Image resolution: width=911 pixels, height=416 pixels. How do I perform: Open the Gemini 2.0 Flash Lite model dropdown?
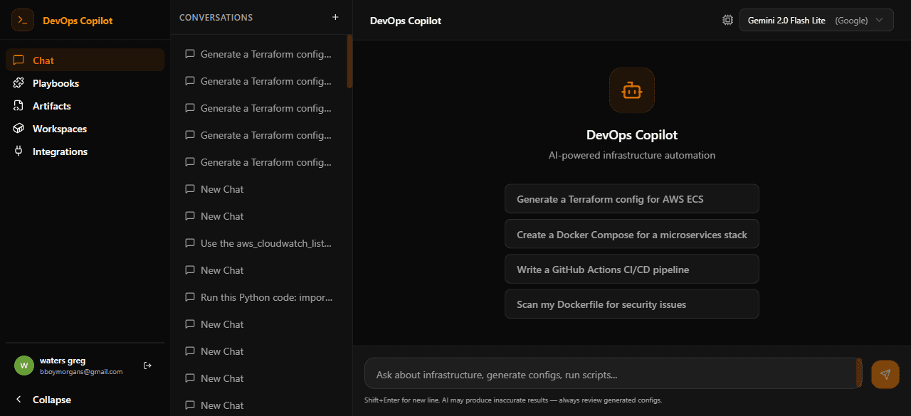point(816,20)
